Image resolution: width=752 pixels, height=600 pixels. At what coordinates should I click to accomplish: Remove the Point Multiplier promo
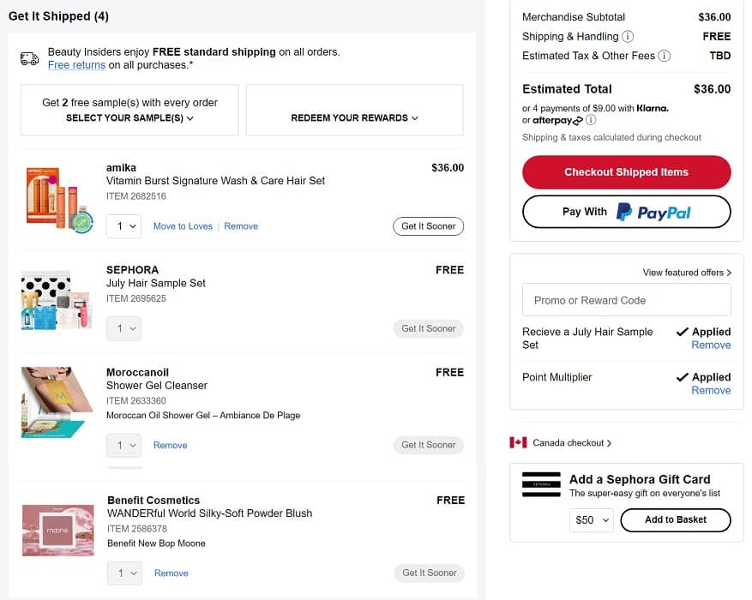(711, 391)
